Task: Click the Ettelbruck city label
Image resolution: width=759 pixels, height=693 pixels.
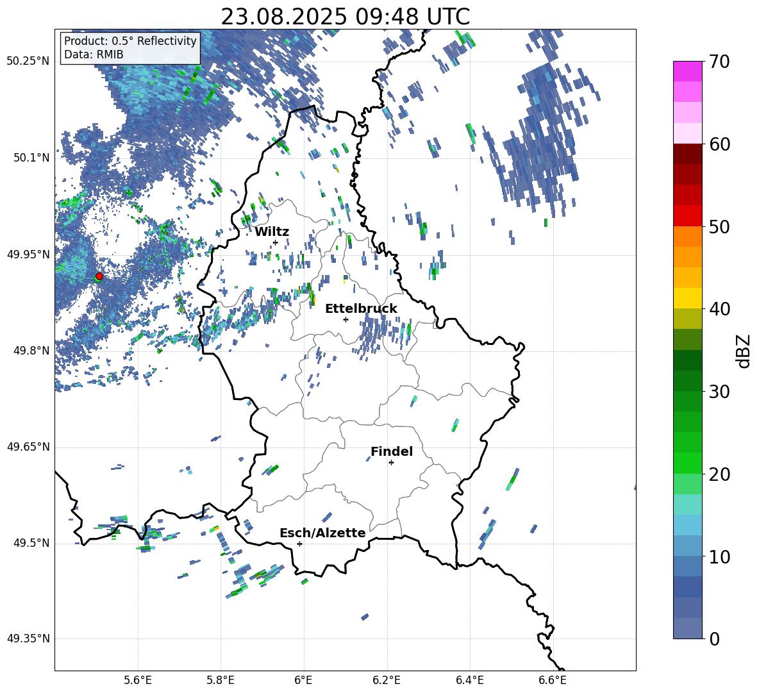Action: coord(361,309)
